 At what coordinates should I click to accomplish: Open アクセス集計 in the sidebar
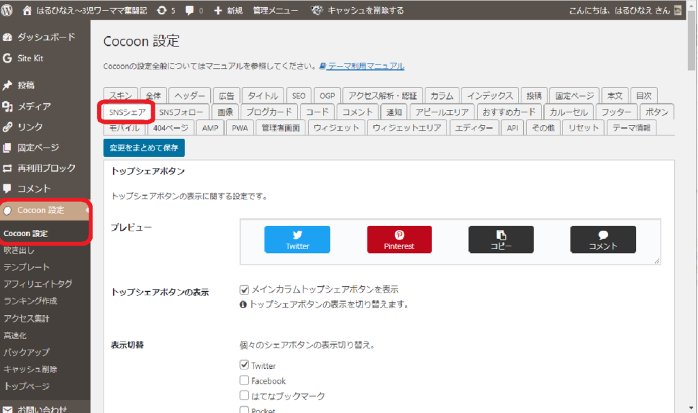[x=27, y=318]
